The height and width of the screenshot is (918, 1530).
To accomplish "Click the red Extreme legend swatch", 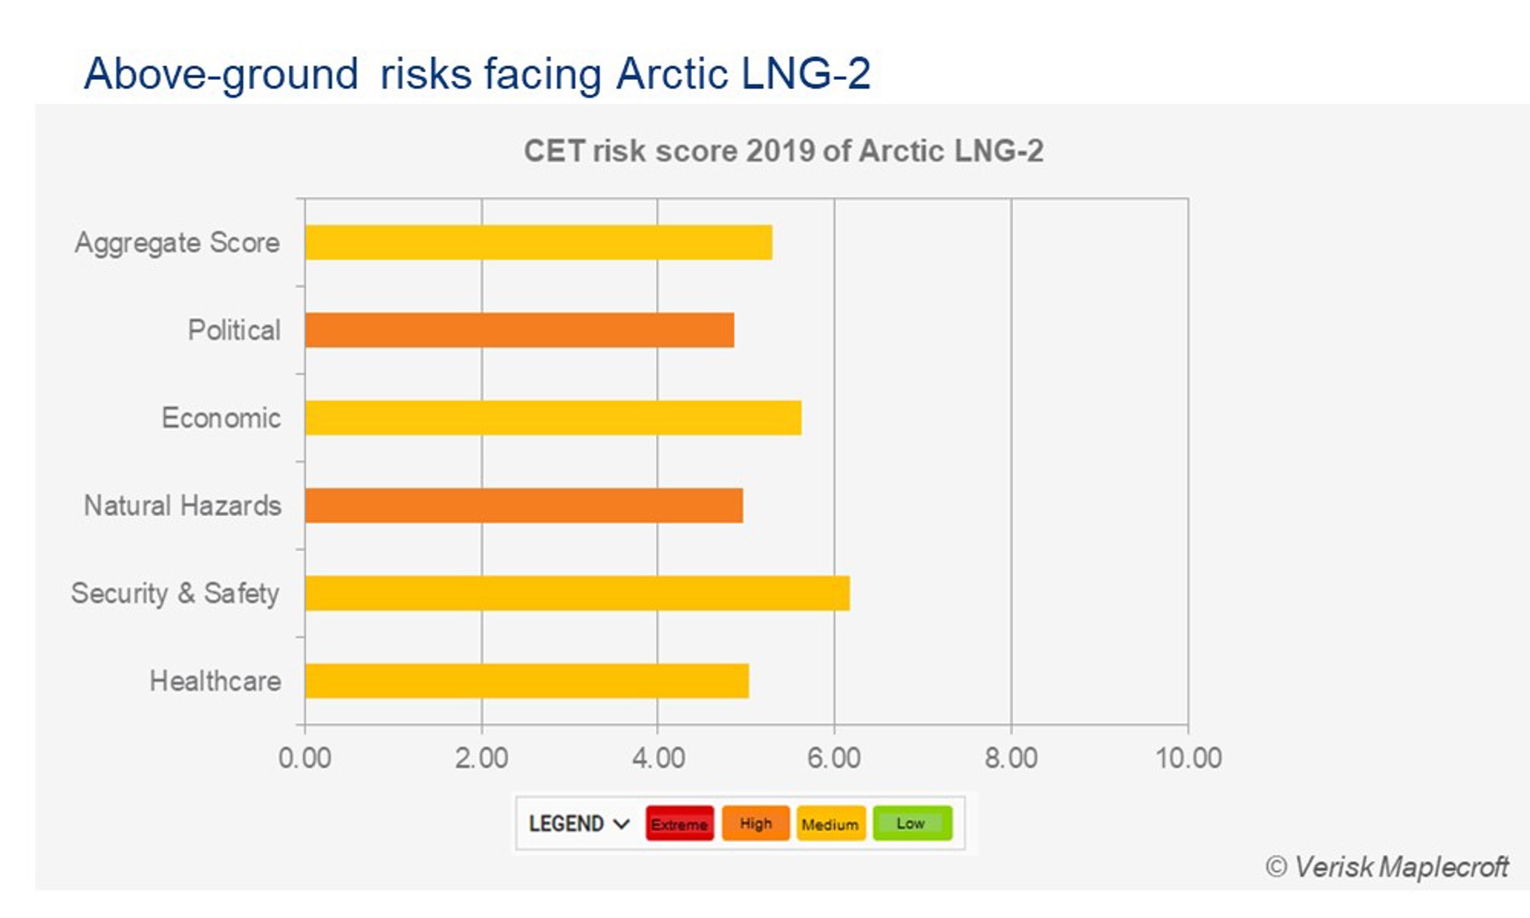I will pyautogui.click(x=679, y=824).
